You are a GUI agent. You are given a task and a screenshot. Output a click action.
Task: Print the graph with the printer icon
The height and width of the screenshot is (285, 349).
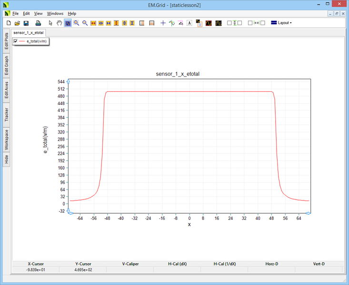pyautogui.click(x=38, y=23)
